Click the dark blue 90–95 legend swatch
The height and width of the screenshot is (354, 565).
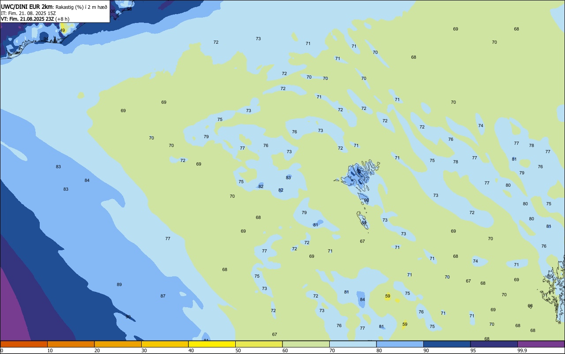coord(447,344)
